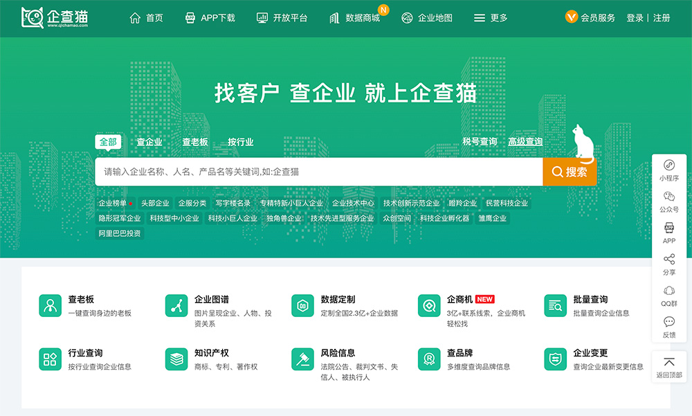
Task: Click the 阿里巴巴投资 tag
Action: [x=120, y=233]
